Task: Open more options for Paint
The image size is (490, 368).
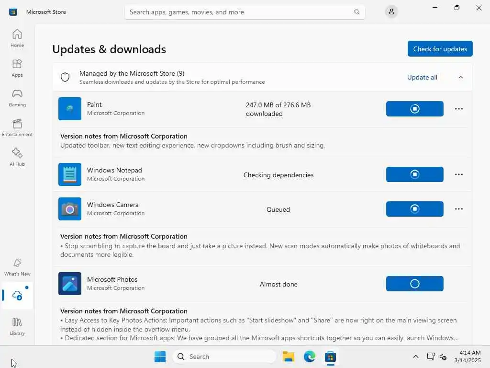Action: pos(459,109)
